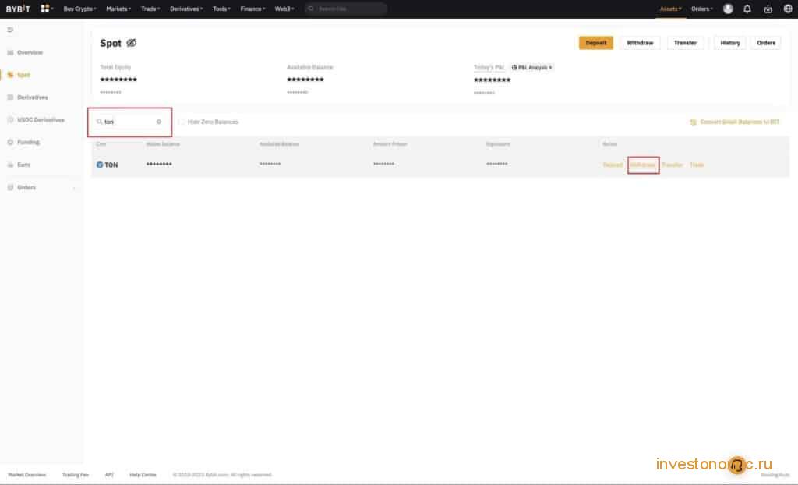Click the Funding sidebar icon
Screen dimensions: 798x485
coord(10,142)
